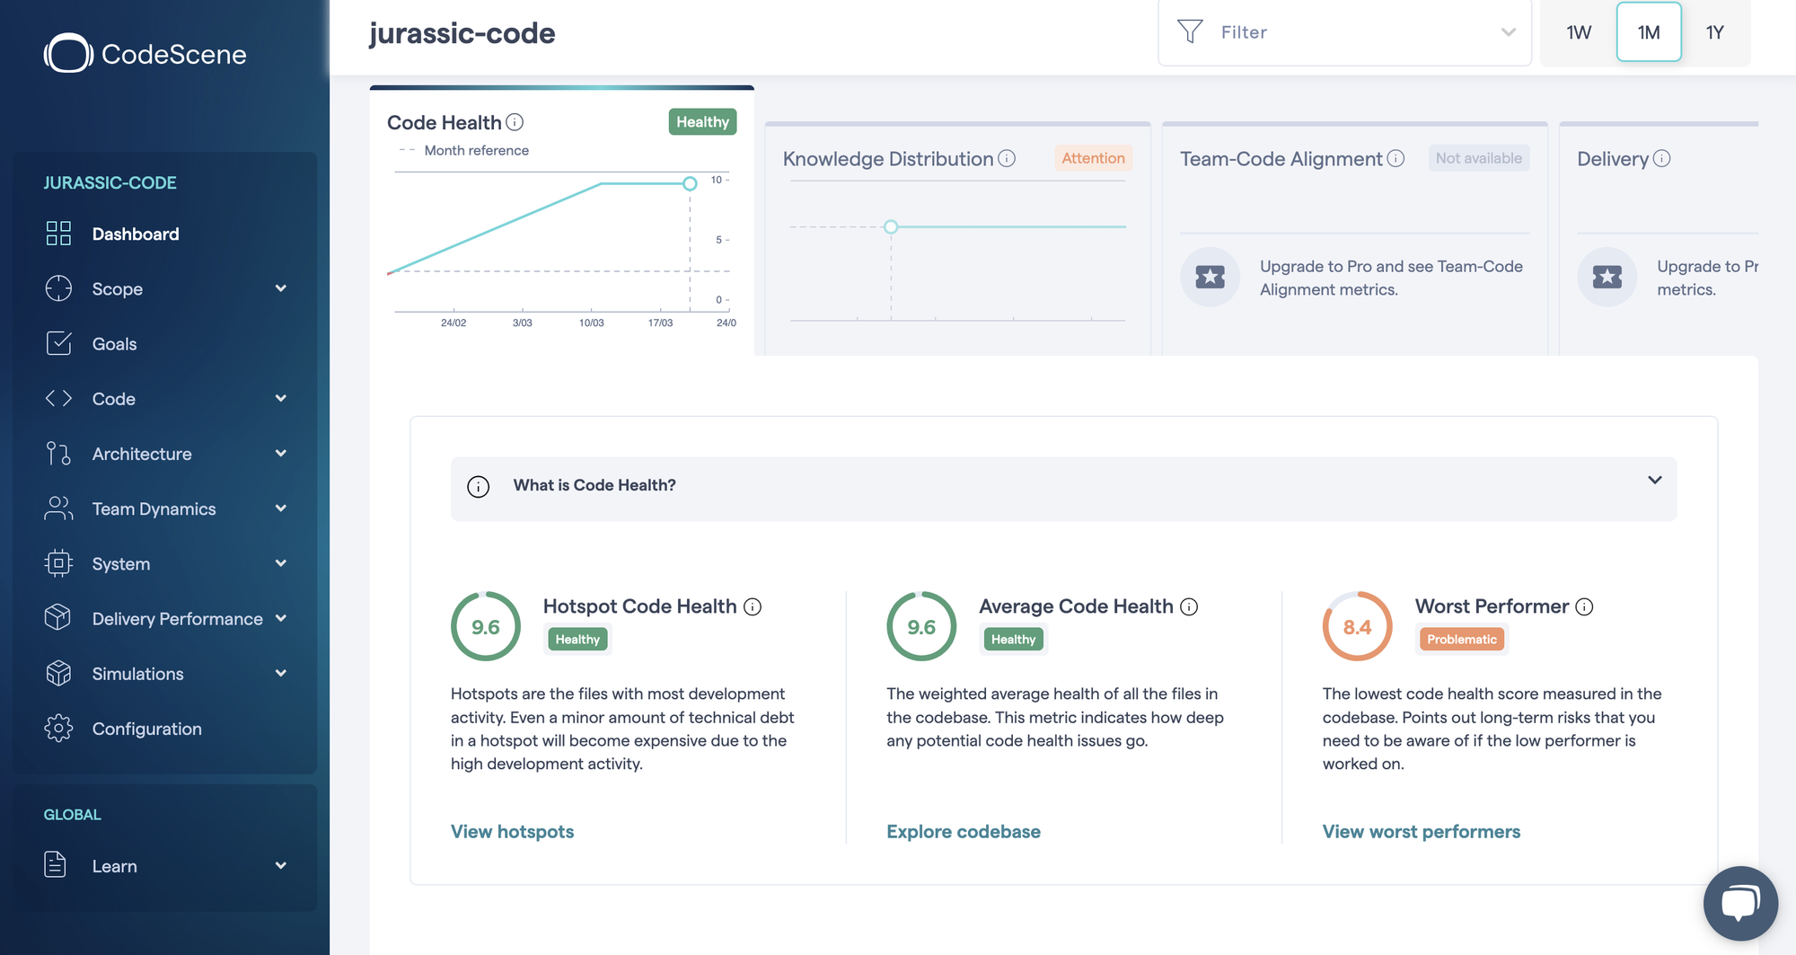Select the Delivery card tab
Image resolution: width=1796 pixels, height=955 pixels.
point(1659,238)
